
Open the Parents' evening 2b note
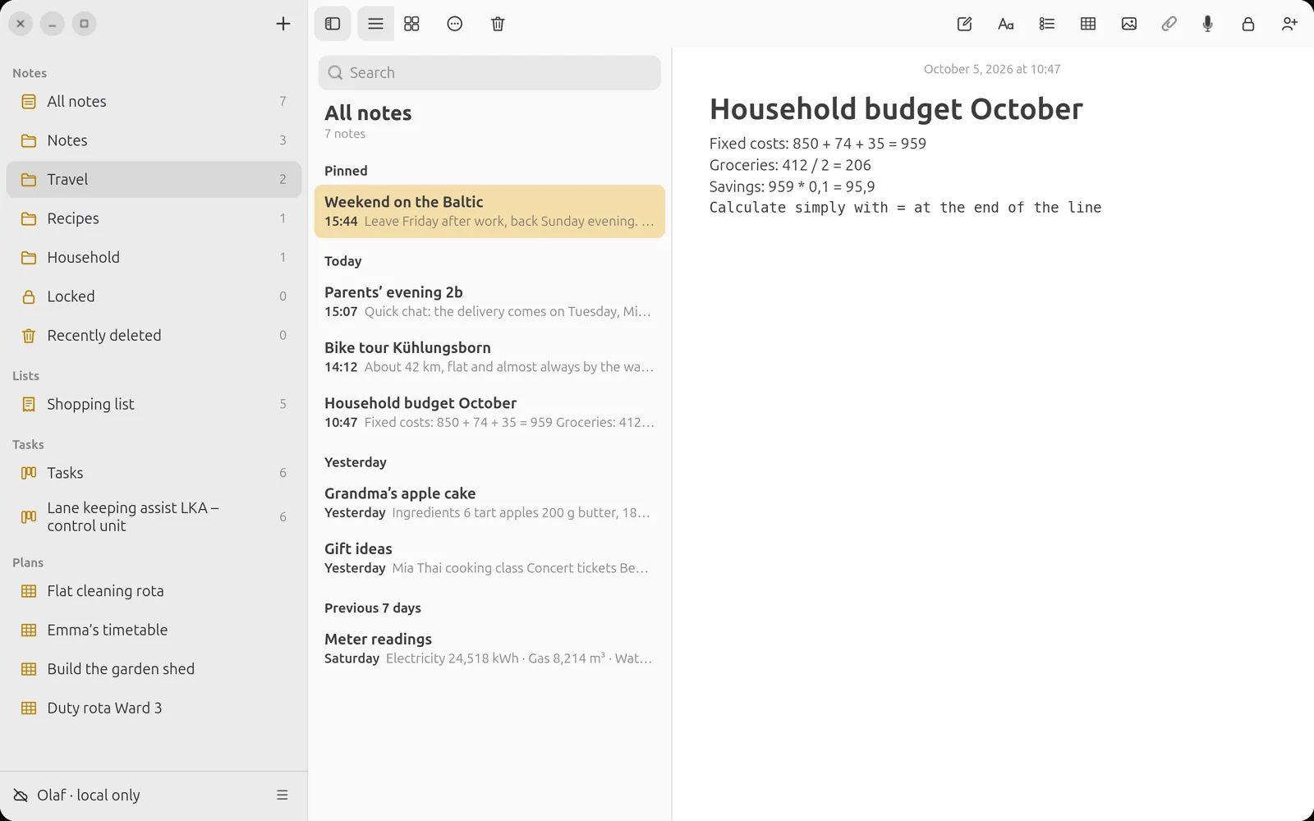pyautogui.click(x=489, y=301)
